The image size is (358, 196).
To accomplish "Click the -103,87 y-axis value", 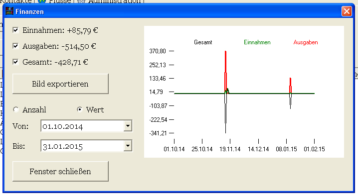I will point(158,106).
